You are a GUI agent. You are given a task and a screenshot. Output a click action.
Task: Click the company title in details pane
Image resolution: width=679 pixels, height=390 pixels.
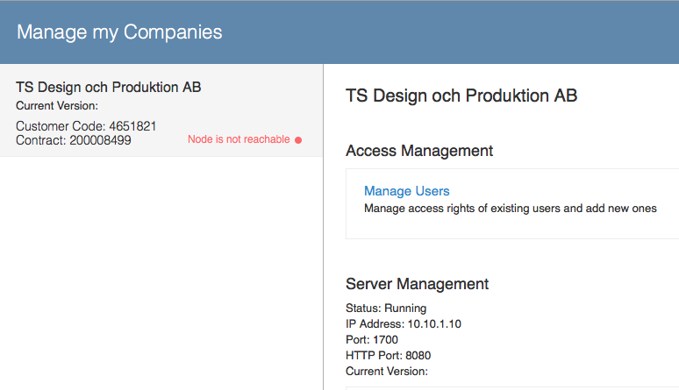pos(461,96)
